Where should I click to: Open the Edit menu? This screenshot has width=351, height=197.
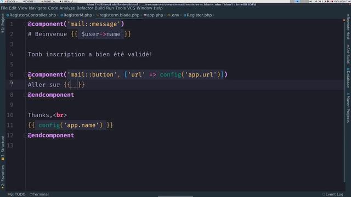(x=13, y=8)
